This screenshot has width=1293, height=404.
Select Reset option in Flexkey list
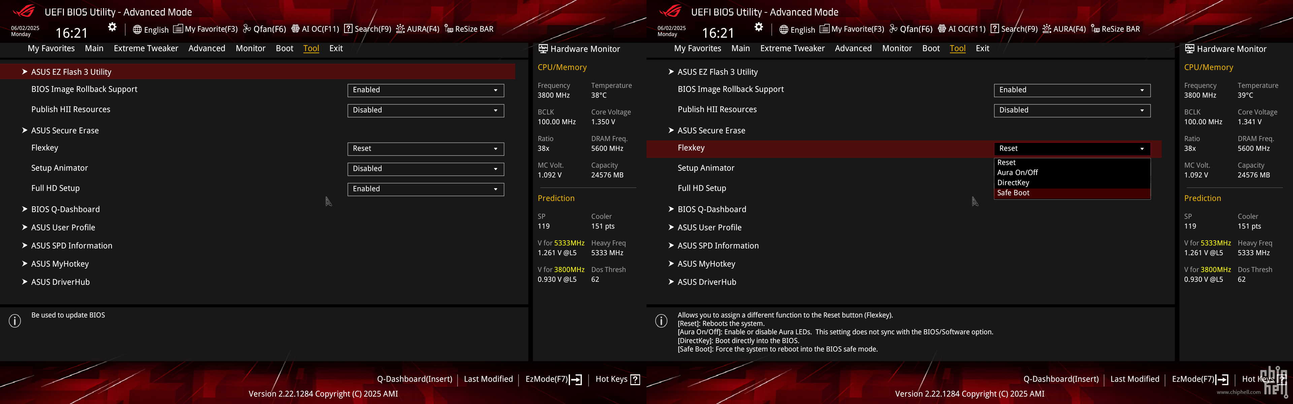1072,163
